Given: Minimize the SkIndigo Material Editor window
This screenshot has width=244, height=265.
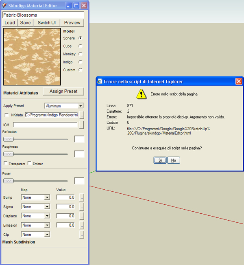Looking at the screenshot, I should click(x=68, y=6).
